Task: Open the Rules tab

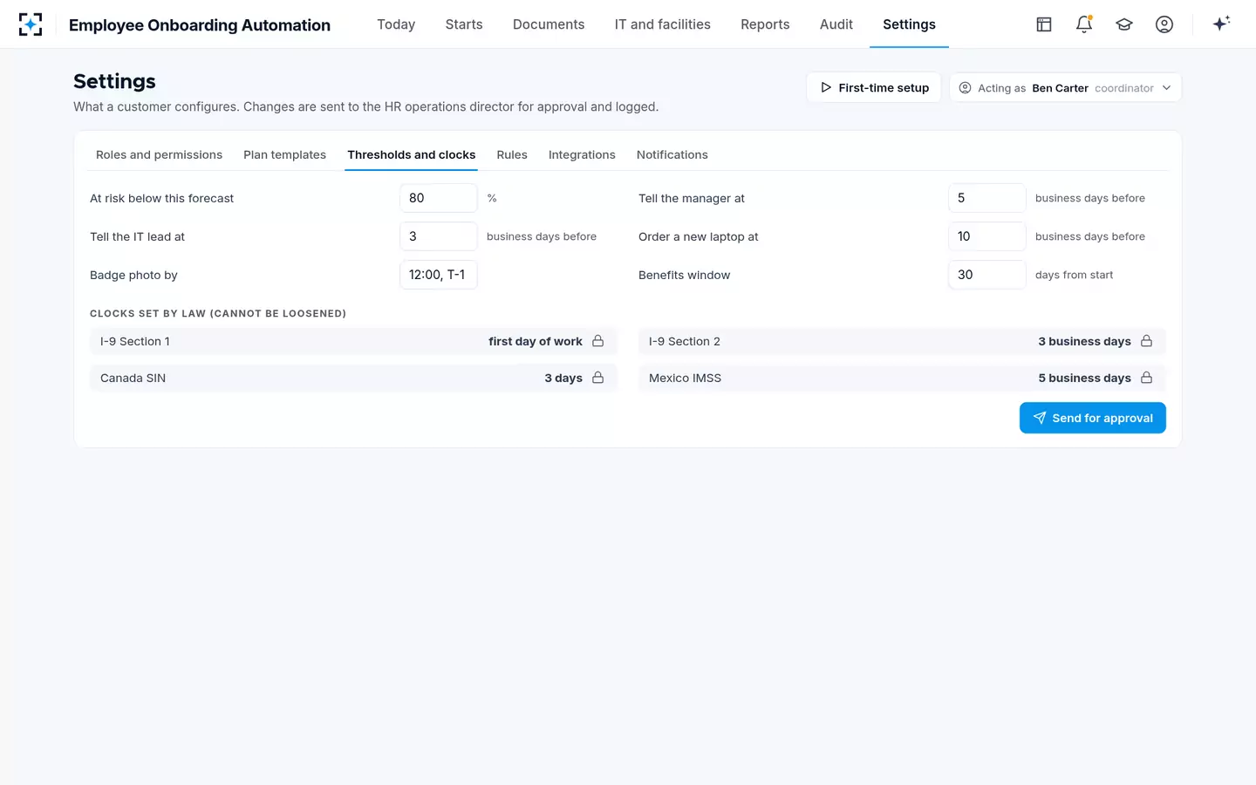Action: click(x=512, y=154)
